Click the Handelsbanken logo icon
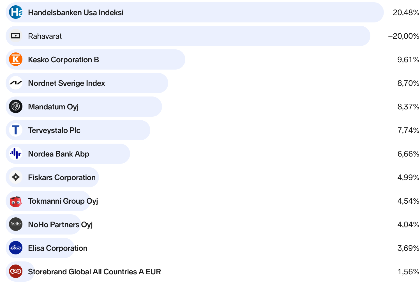420x285 pixels. [16, 12]
